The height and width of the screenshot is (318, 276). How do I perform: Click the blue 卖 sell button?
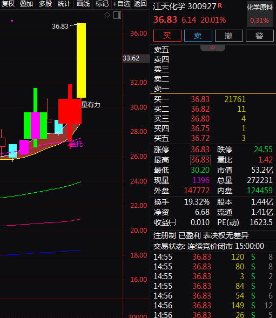coord(198,36)
